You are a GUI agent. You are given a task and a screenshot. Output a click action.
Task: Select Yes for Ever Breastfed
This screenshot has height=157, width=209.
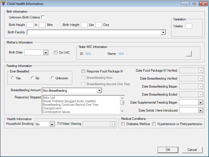click(12, 78)
